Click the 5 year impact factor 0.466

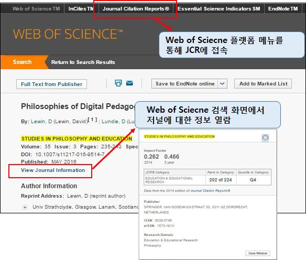click(x=171, y=157)
